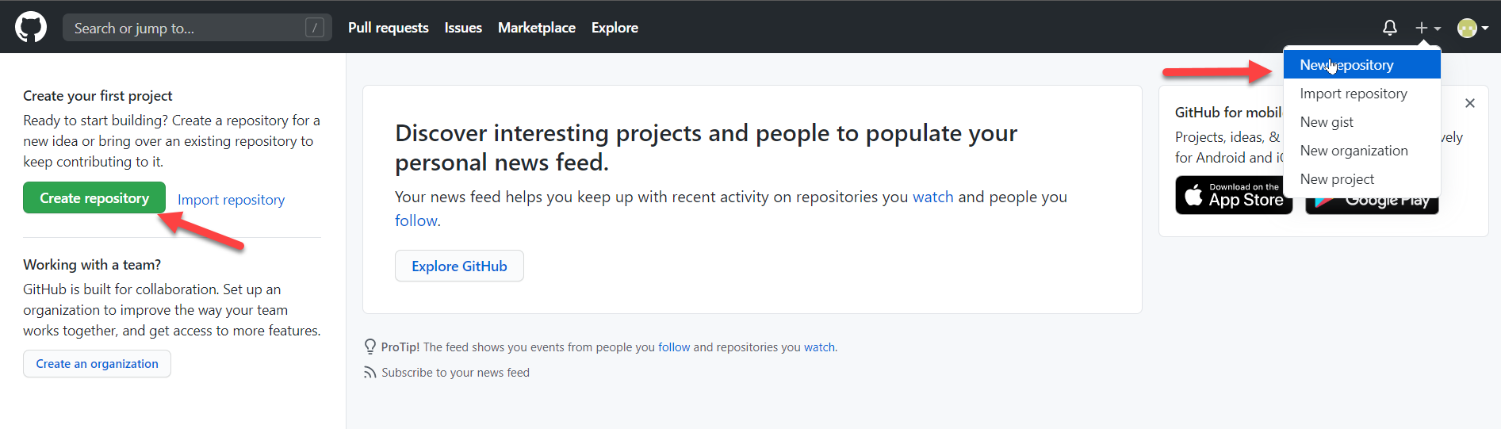This screenshot has width=1501, height=429.
Task: Go to Issues in the header
Action: tap(463, 28)
